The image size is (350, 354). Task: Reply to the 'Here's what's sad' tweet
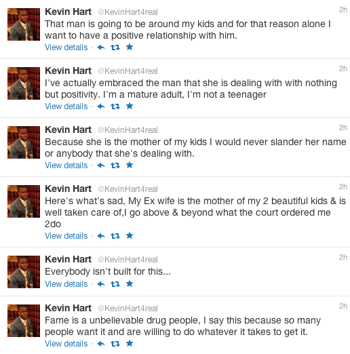pos(101,236)
